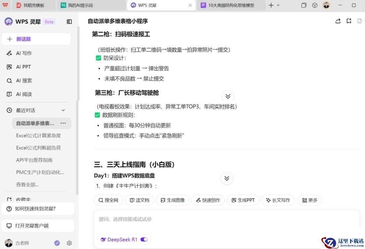Click 查看全部 link
This screenshot has height=249, width=365.
[x=27, y=185]
